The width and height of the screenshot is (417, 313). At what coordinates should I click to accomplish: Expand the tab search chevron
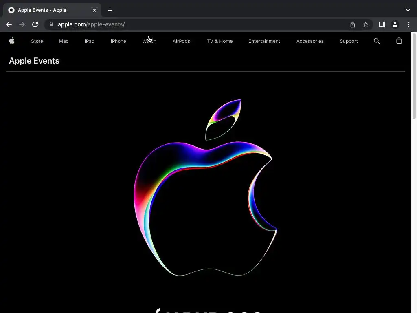coord(408,10)
